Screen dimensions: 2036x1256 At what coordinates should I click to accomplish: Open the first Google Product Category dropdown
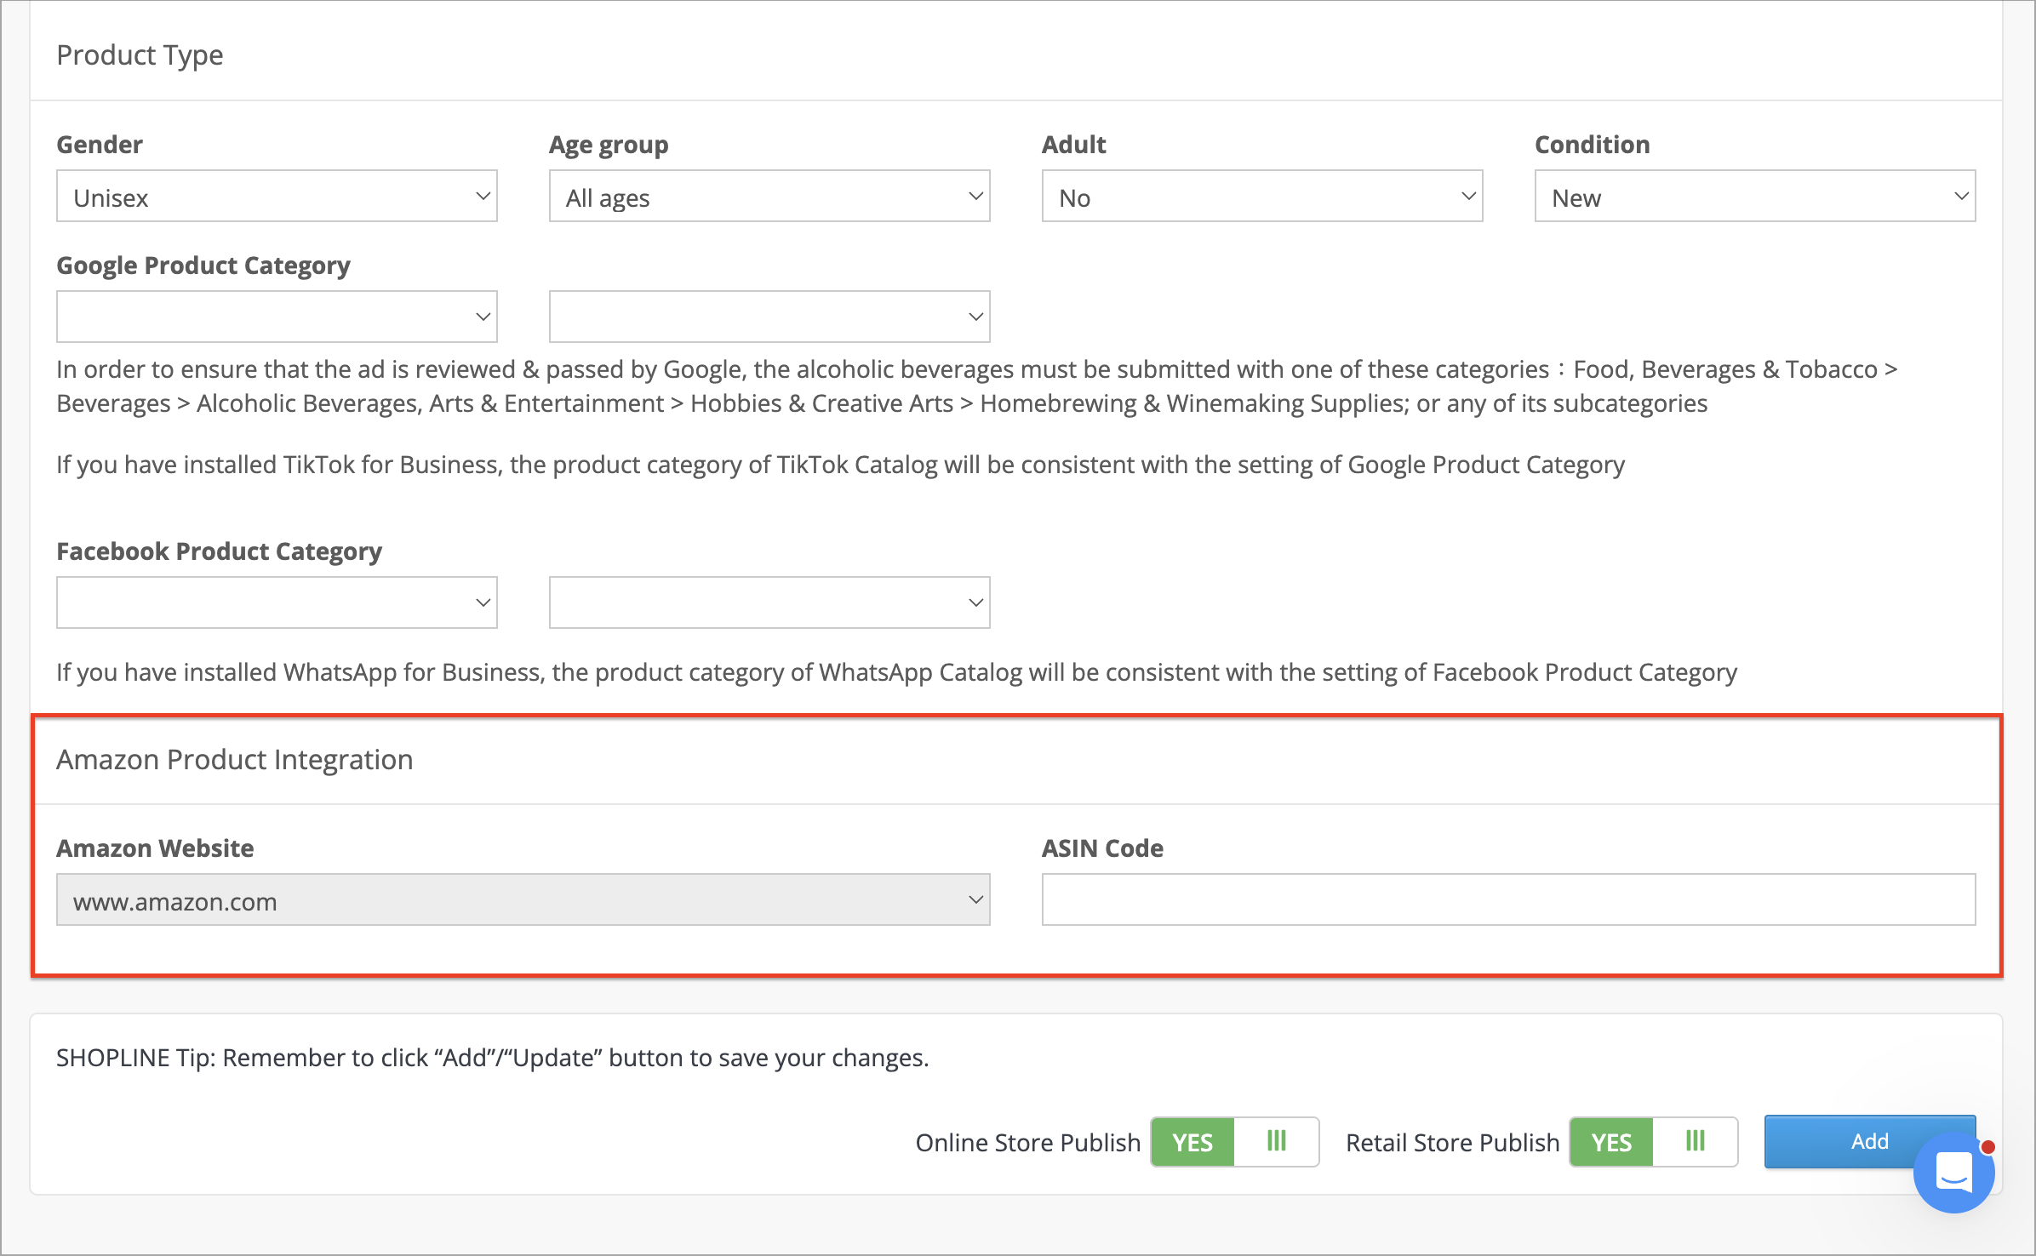coord(277,317)
